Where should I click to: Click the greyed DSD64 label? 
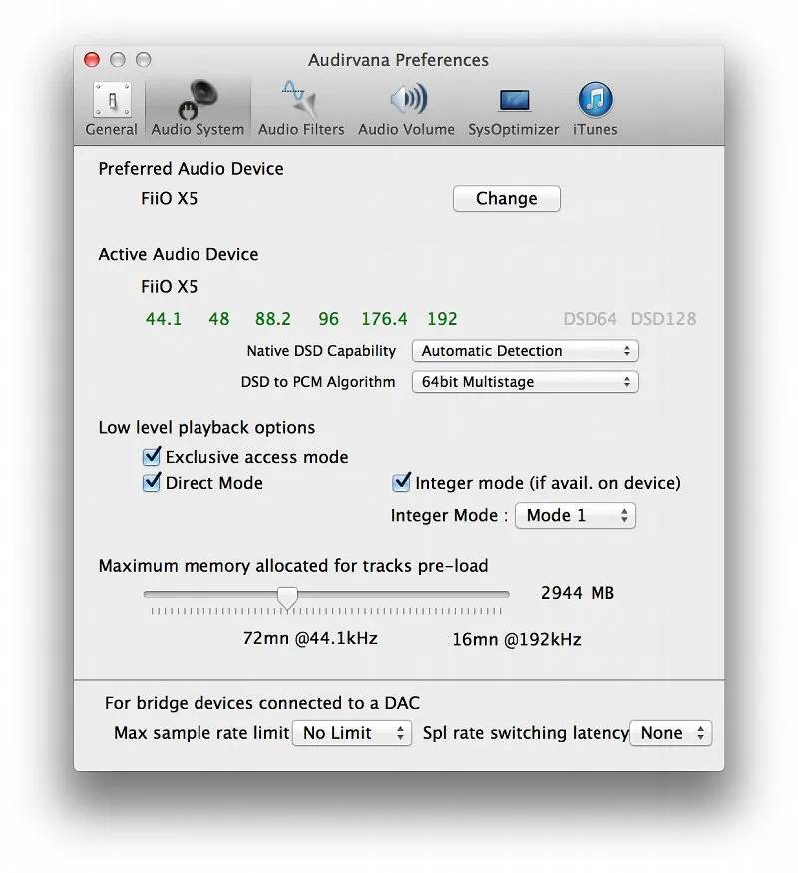click(x=590, y=319)
